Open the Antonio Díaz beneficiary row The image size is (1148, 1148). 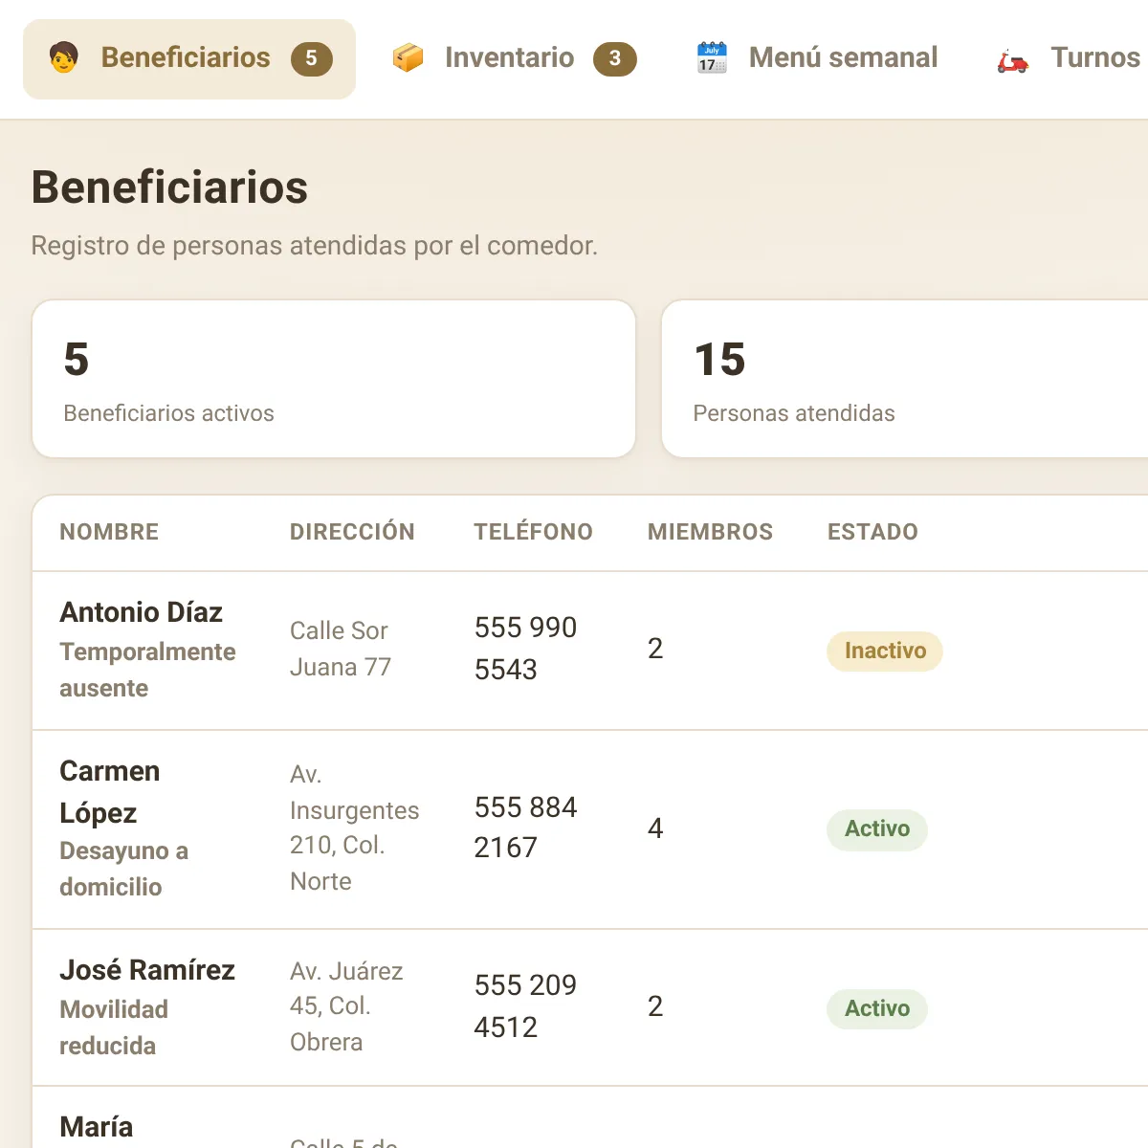coord(590,651)
